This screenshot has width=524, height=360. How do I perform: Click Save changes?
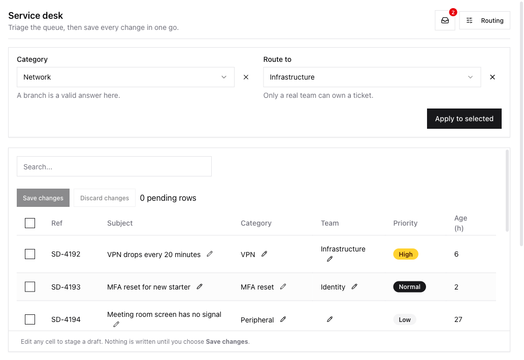point(43,198)
